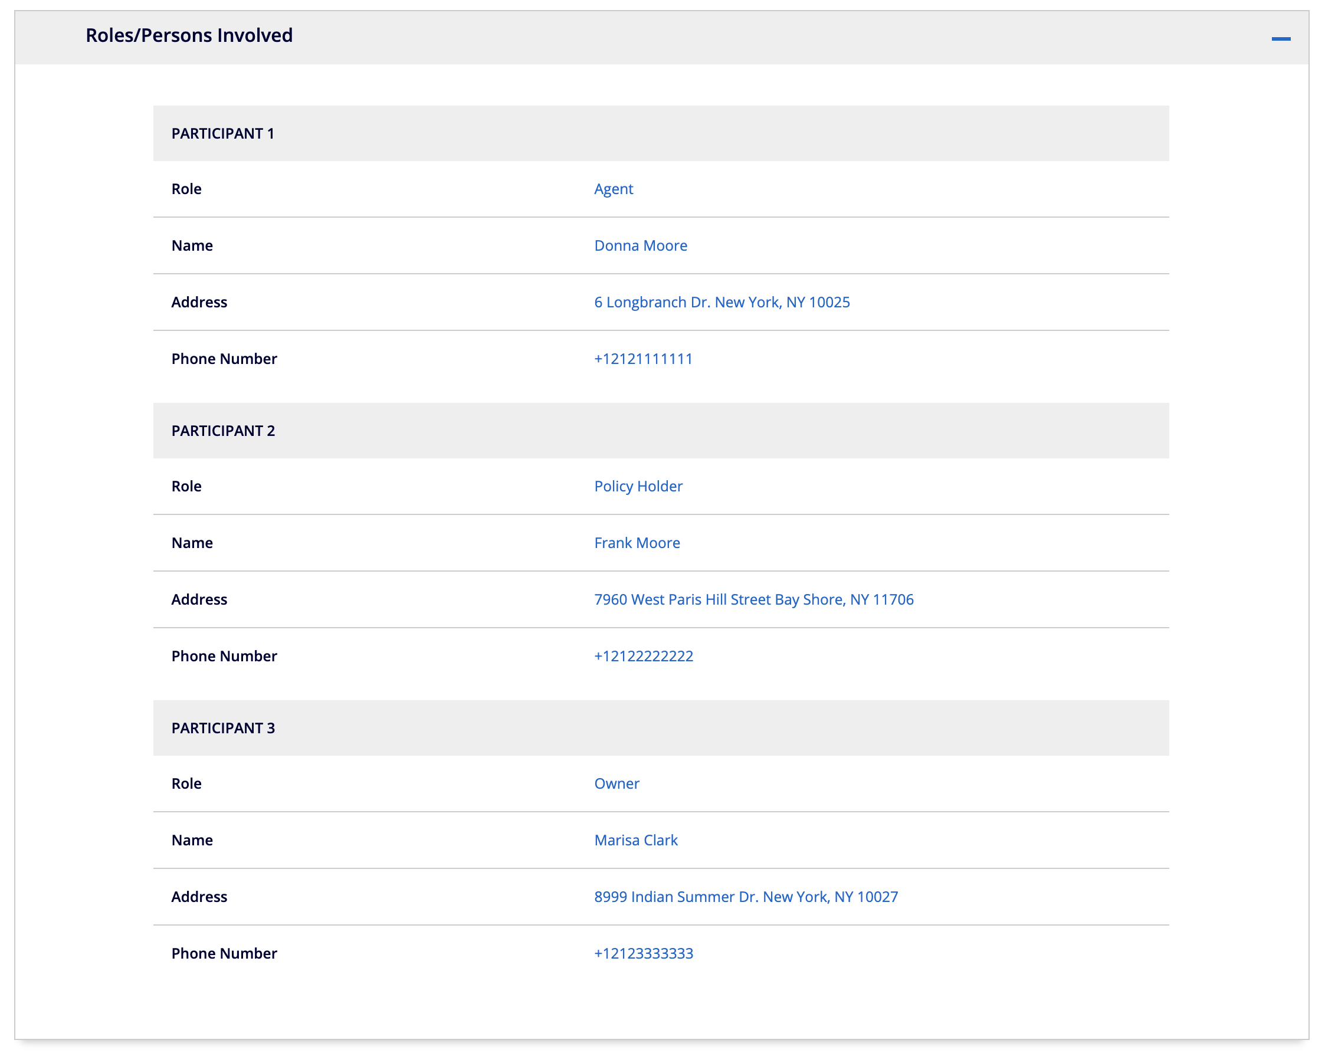
Task: Click the PARTICIPANT 3 section header
Action: click(223, 727)
